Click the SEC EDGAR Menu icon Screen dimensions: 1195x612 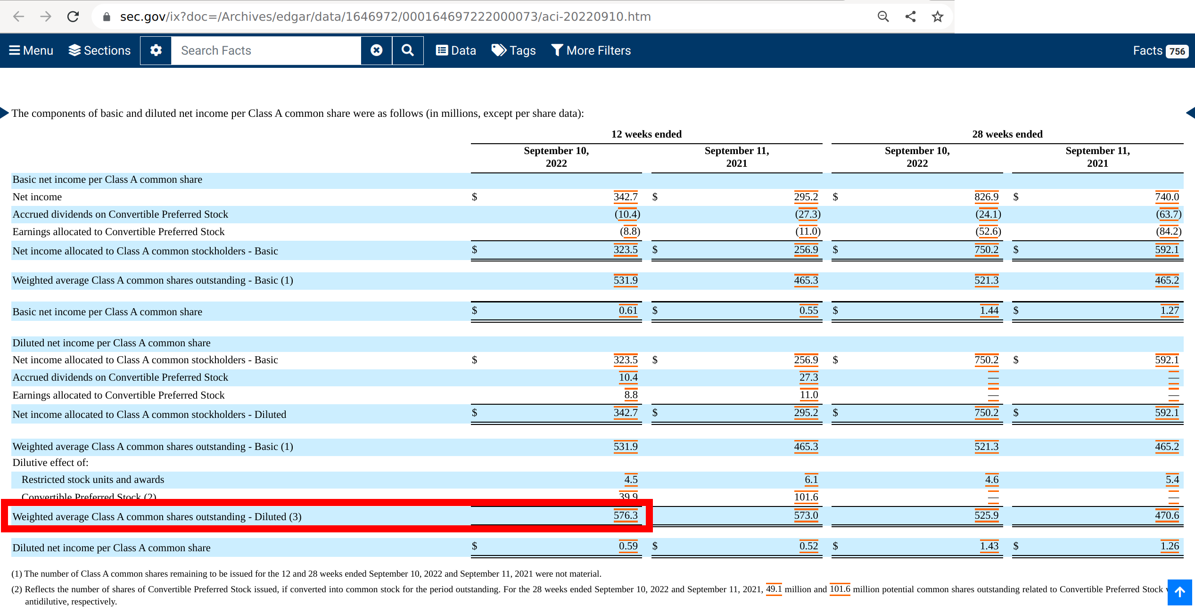(x=14, y=50)
